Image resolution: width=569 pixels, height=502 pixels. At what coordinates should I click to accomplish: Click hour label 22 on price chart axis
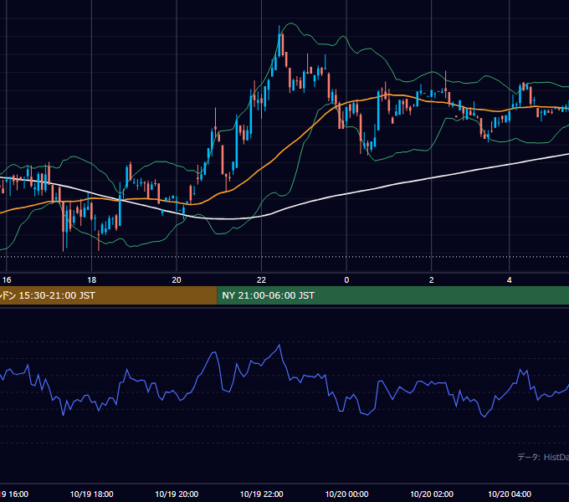[x=261, y=279]
